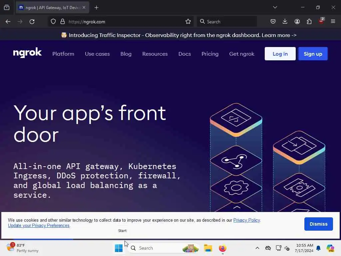341x256 pixels.
Task: Open tracking protection shield icon
Action: (x=53, y=22)
